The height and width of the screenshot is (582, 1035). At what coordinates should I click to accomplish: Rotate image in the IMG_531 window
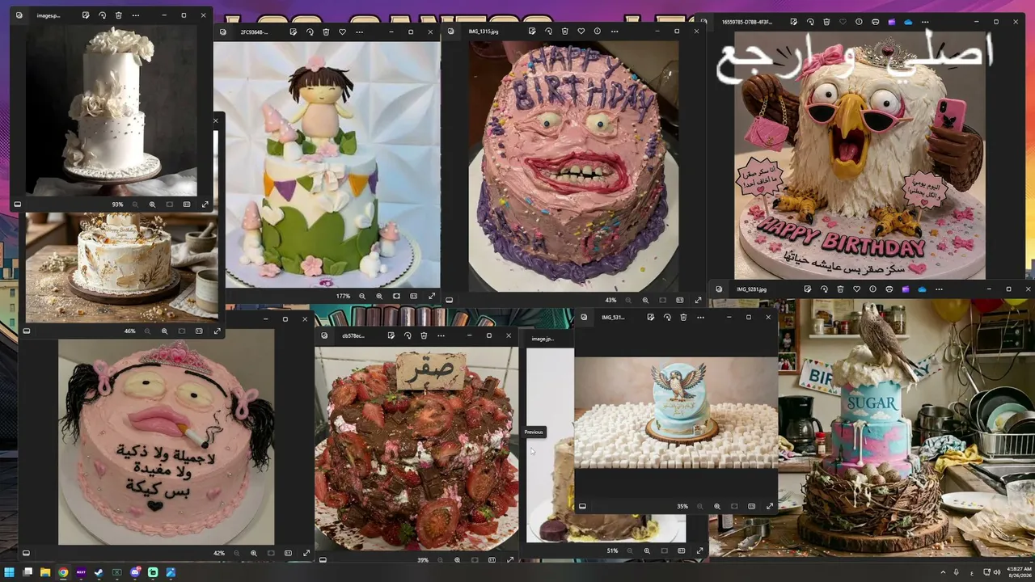click(667, 318)
